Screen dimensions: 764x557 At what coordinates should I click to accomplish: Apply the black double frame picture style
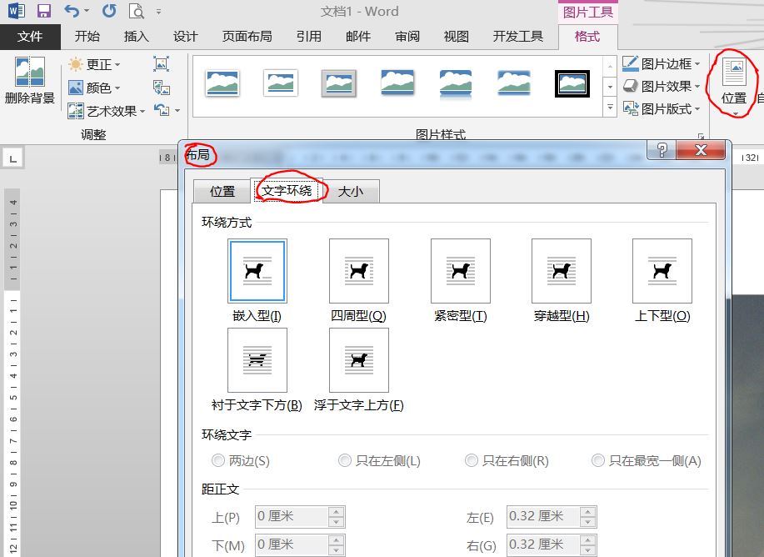pos(572,83)
